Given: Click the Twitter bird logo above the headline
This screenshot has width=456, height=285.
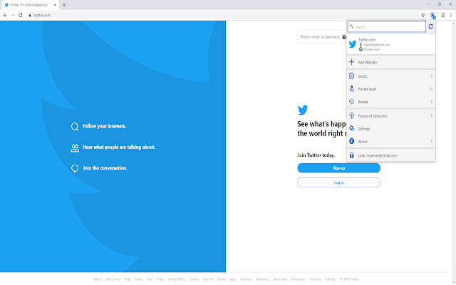Looking at the screenshot, I should pos(303,110).
